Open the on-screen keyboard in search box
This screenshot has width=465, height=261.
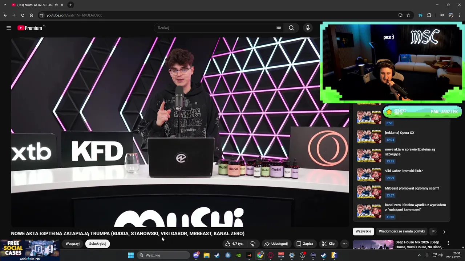[x=279, y=28]
